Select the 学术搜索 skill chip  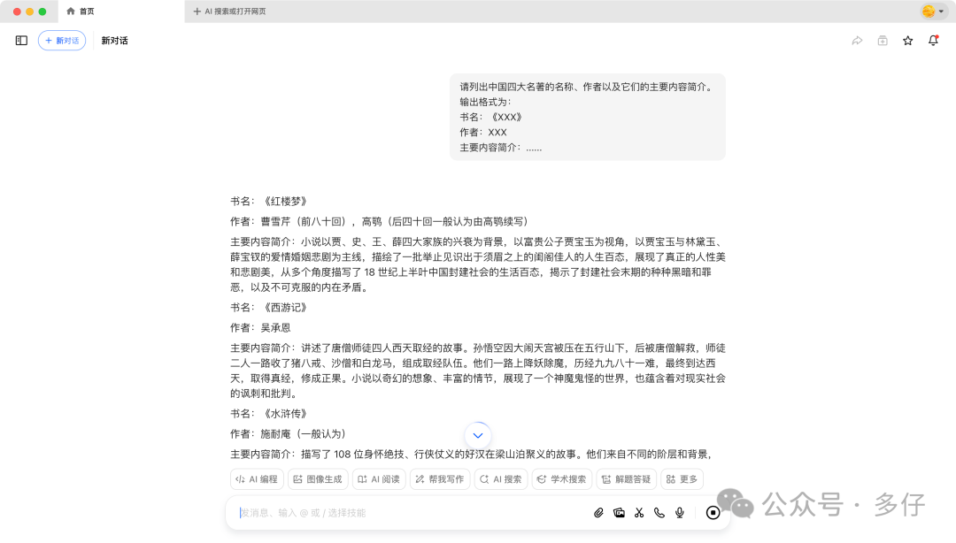coord(561,479)
